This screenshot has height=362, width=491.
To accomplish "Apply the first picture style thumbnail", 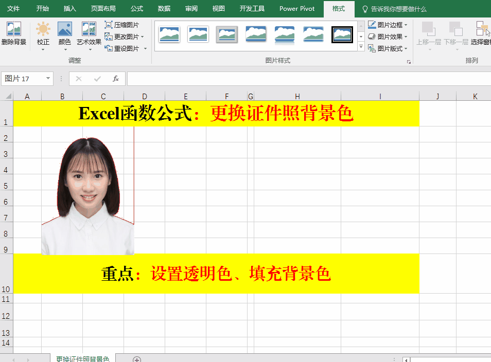I will [169, 34].
